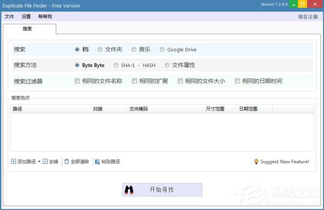This screenshot has width=324, height=210.
Task: Select the 档 (files) search radio button
Action: pyautogui.click(x=77, y=49)
